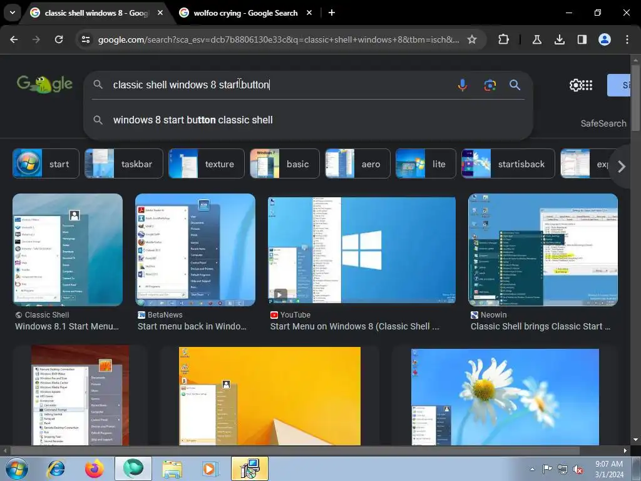Open the Classic Shell Windows 8.1 image
This screenshot has width=641, height=481.
pyautogui.click(x=68, y=250)
